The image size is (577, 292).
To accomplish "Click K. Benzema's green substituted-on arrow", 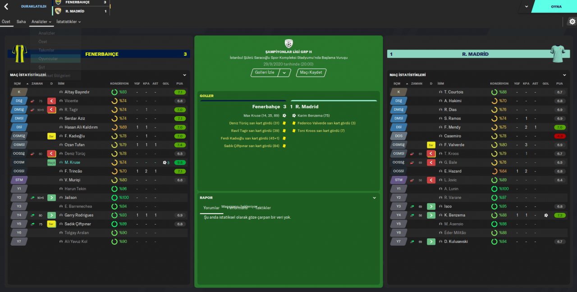I will pyautogui.click(x=431, y=215).
